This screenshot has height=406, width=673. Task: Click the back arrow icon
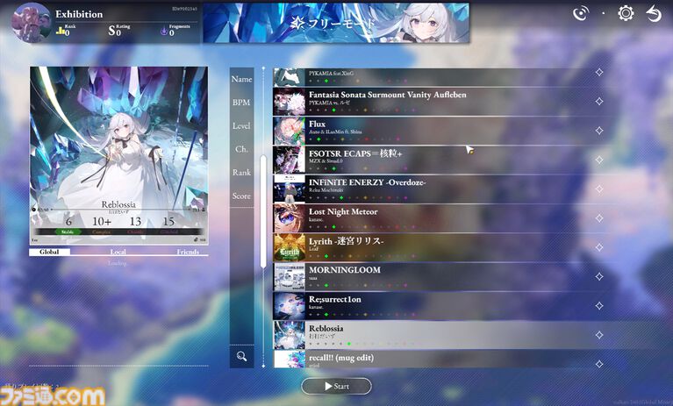point(654,14)
